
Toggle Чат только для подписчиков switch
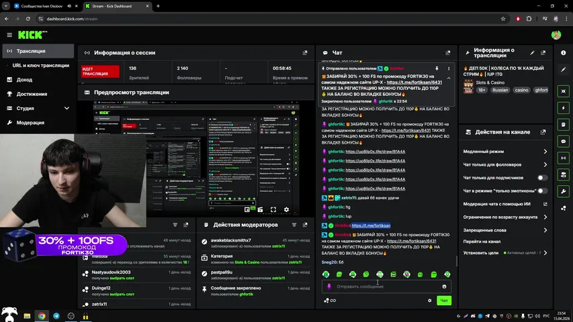(542, 178)
